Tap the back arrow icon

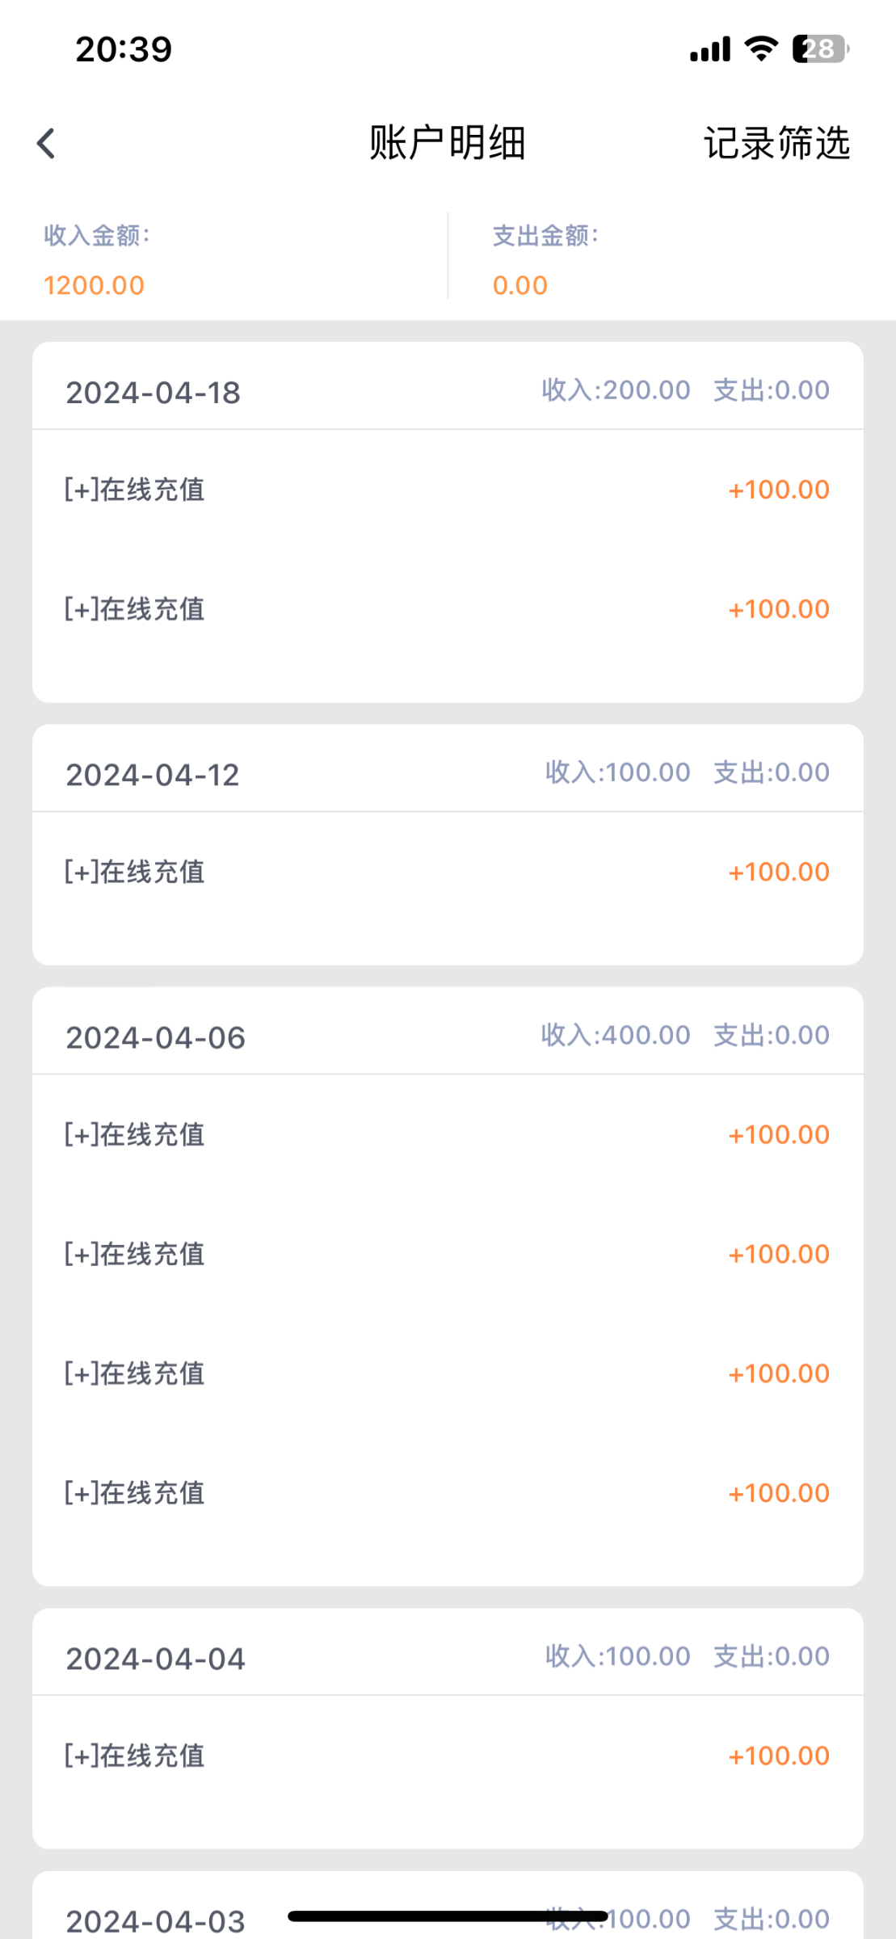pos(46,144)
